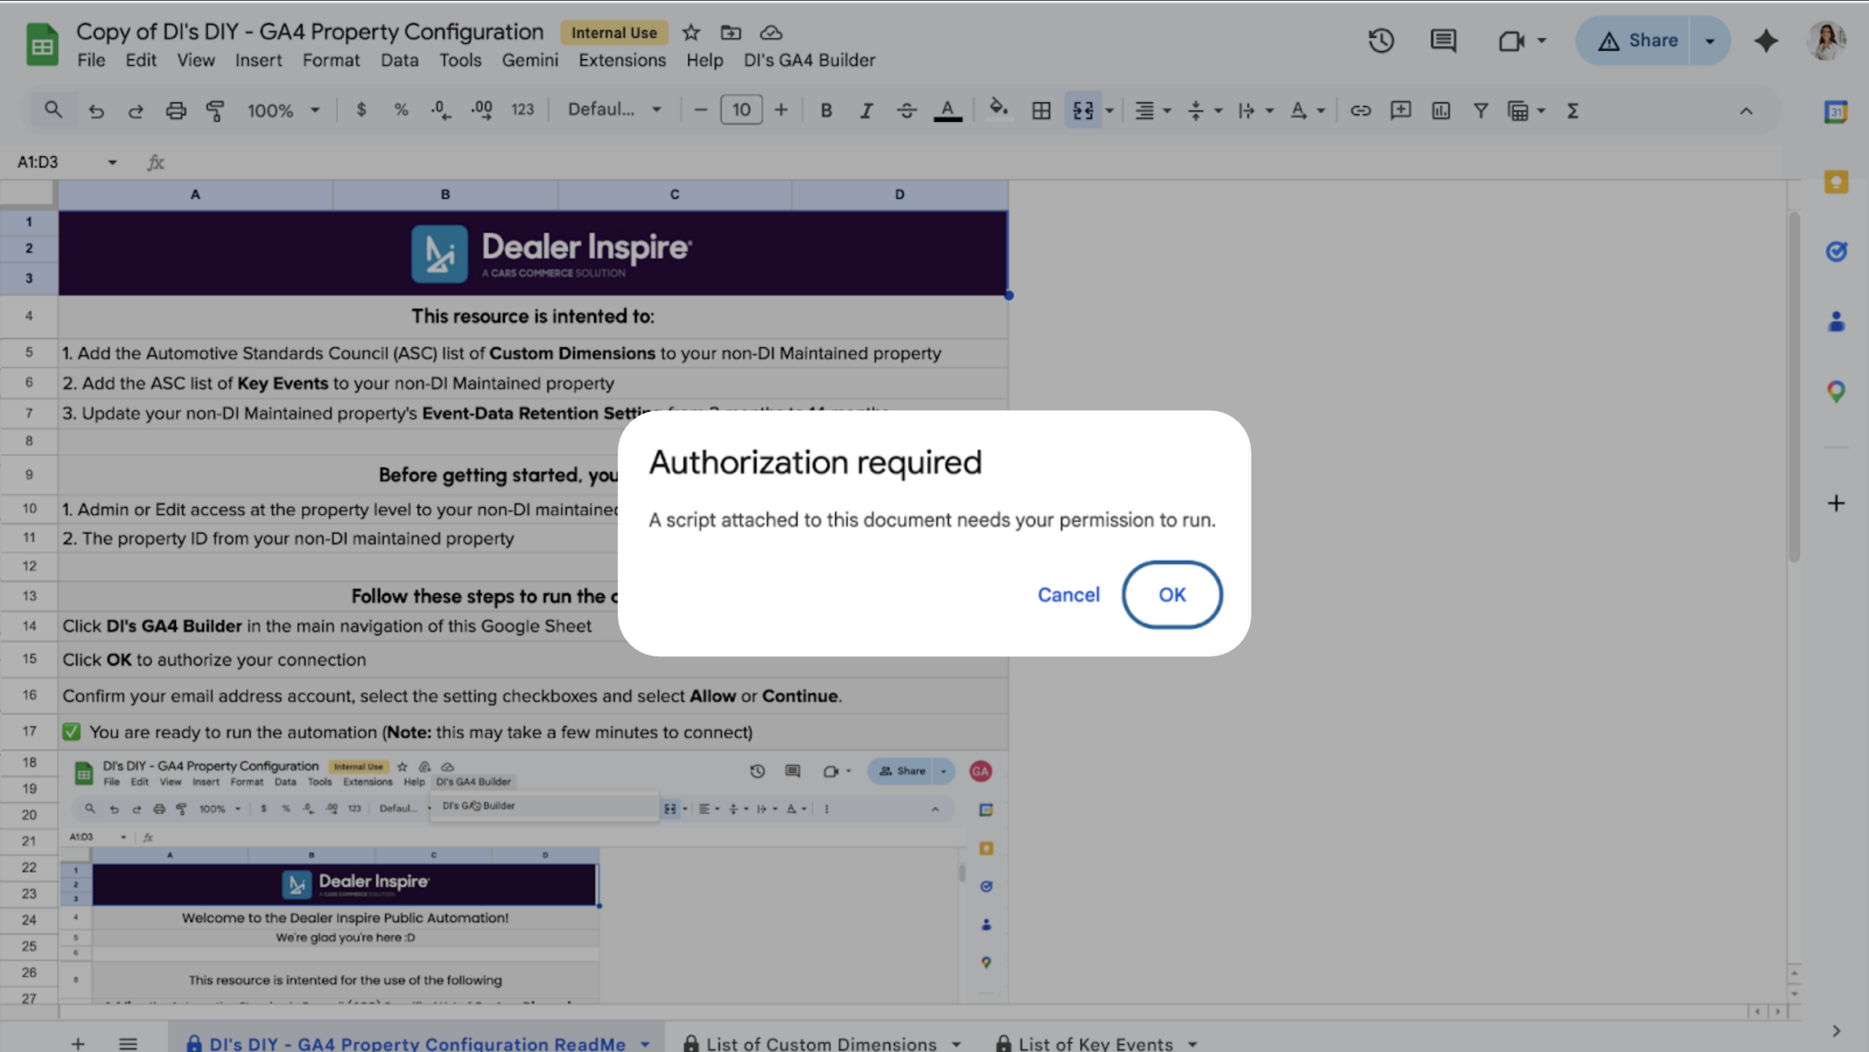1869x1052 pixels.
Task: Open the Gemini sparkle icon
Action: [x=1766, y=40]
